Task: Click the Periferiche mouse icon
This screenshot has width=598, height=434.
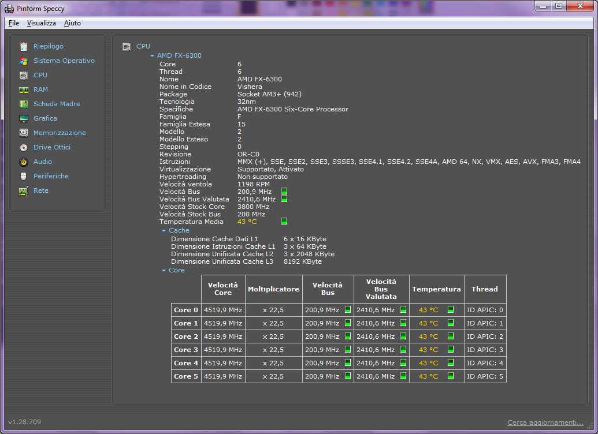Action: [24, 176]
